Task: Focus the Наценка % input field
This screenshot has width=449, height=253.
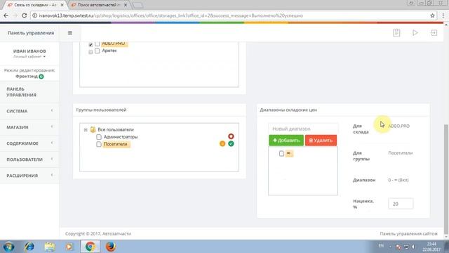Action: [401, 204]
